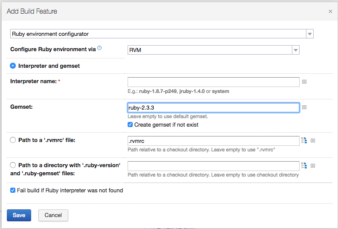Click the .rvmrc path input field
Screen dimensions: 338x229
click(x=213, y=141)
